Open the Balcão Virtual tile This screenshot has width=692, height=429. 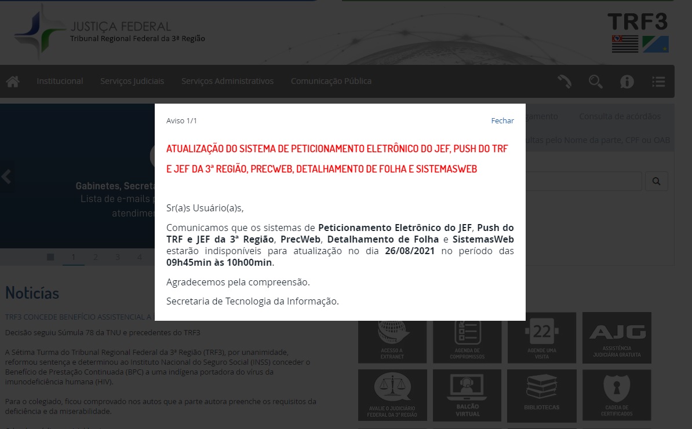(467, 395)
